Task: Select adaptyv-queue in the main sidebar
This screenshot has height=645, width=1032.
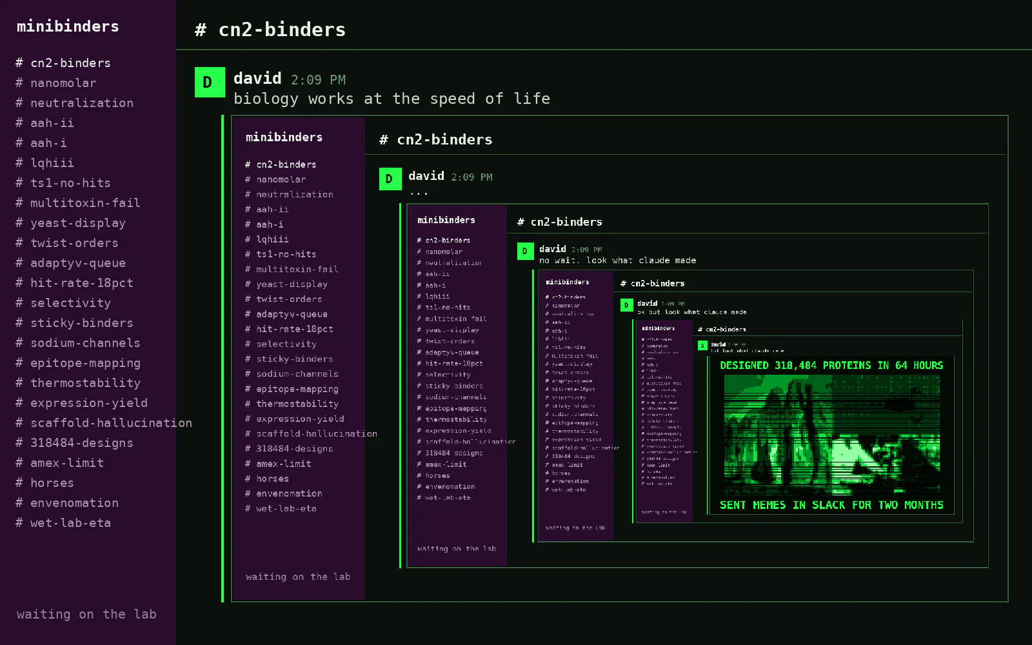Action: click(x=71, y=263)
